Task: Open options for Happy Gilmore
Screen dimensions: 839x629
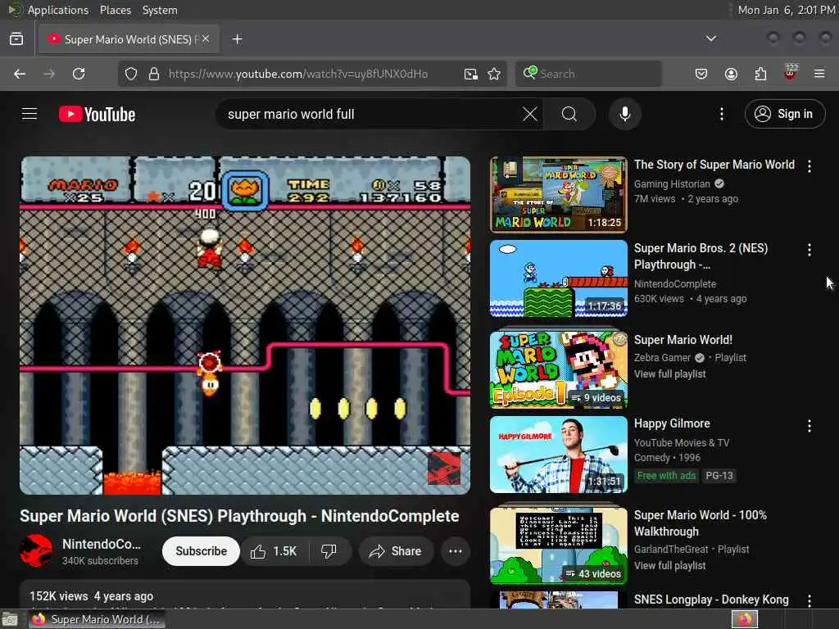Action: pos(809,426)
